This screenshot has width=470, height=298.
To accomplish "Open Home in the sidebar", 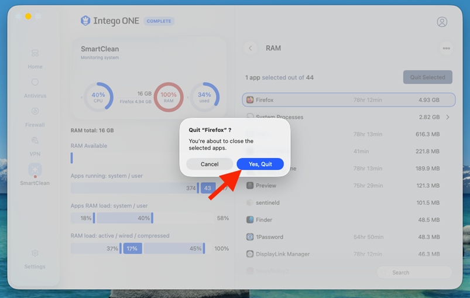I will point(35,59).
